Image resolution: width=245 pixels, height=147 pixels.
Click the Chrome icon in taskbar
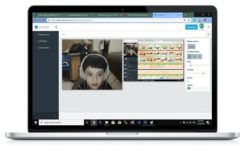point(94,122)
